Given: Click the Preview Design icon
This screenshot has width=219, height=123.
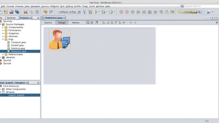Looking at the screenshot, I should tap(96, 23).
